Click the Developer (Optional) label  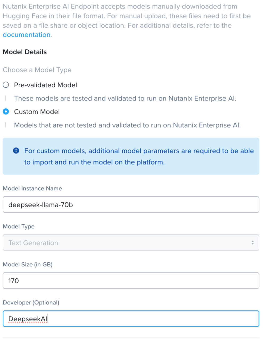point(31,303)
